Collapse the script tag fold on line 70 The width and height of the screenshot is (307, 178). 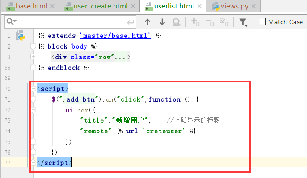(x=33, y=89)
